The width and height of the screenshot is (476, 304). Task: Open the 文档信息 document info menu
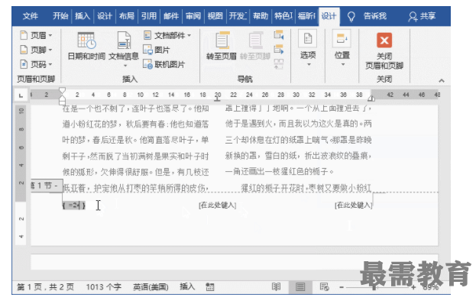pos(124,49)
